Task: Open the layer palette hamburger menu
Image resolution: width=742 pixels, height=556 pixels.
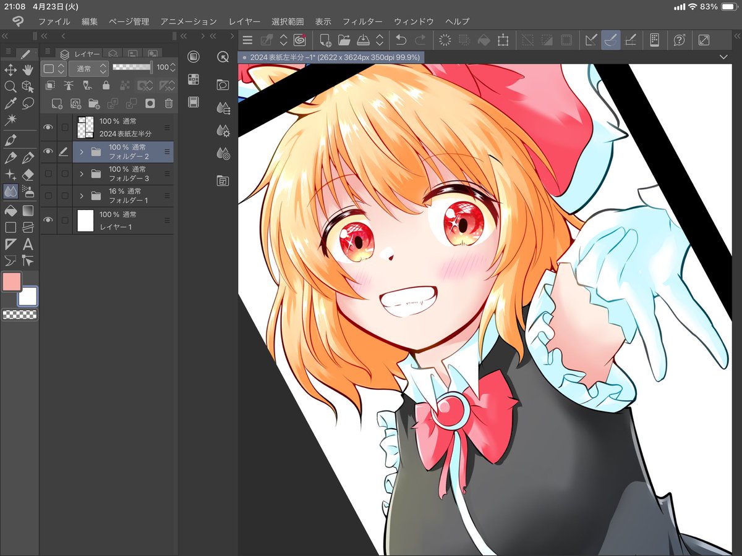Action: tap(48, 51)
